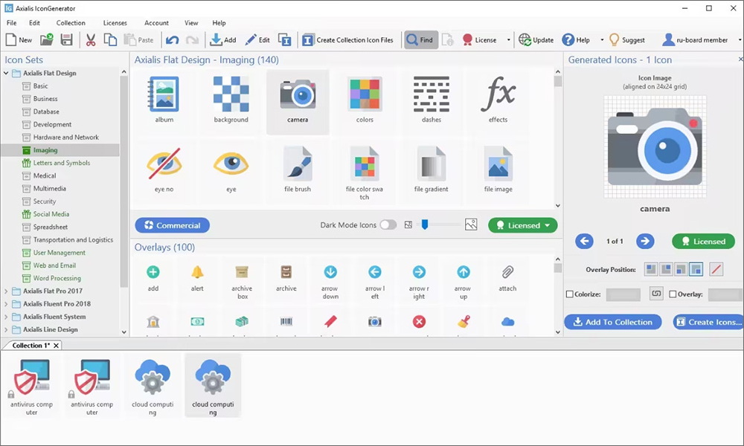The height and width of the screenshot is (446, 744).
Task: Select the bottom-right overlay position option
Action: pyautogui.click(x=696, y=269)
